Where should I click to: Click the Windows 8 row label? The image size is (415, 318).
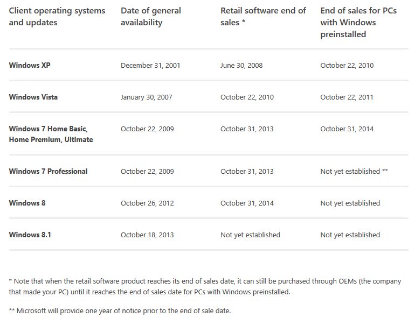point(27,203)
